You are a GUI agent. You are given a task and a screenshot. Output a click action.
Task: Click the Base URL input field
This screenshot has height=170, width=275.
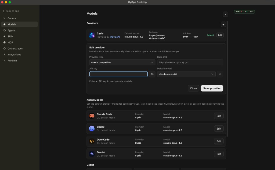pyautogui.click(x=190, y=62)
